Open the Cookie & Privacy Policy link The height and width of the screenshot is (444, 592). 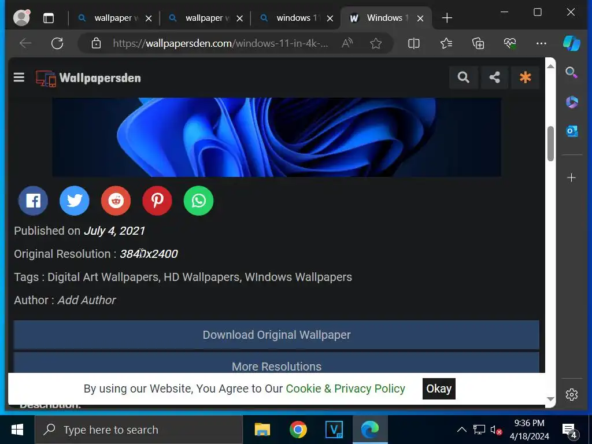pos(346,388)
